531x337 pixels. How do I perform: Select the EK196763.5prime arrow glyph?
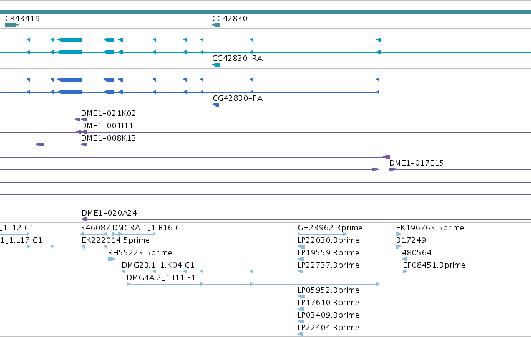399,234
